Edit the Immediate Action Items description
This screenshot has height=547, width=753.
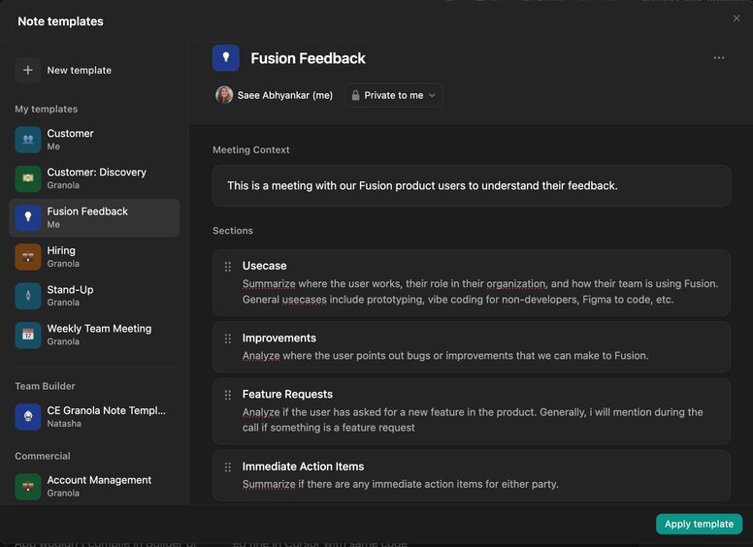pyautogui.click(x=400, y=484)
